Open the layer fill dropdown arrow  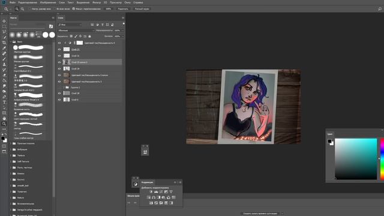coord(122,36)
